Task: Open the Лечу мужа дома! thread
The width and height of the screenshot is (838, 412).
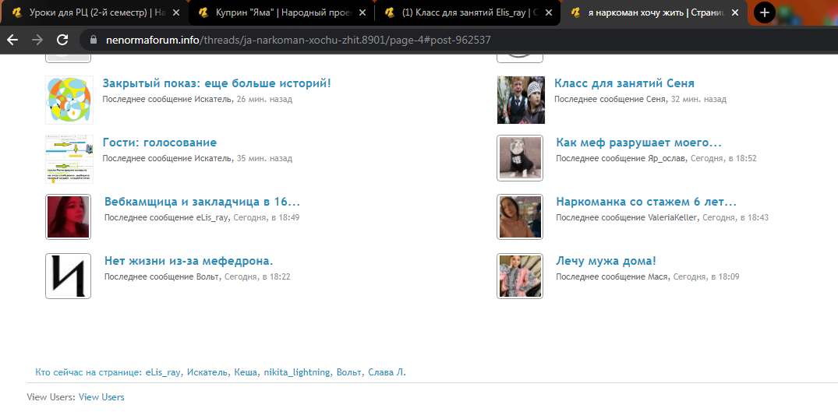Action: point(606,261)
